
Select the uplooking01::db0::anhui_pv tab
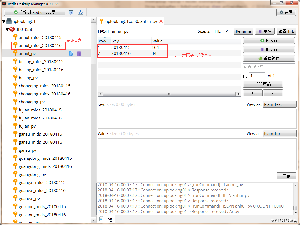[x=131, y=21]
